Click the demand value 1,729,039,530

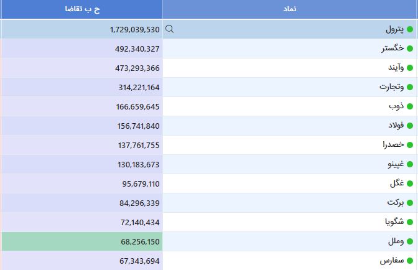pos(134,30)
